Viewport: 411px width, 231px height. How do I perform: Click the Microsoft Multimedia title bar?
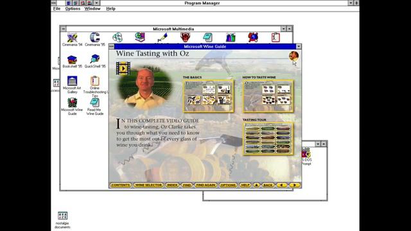click(173, 29)
